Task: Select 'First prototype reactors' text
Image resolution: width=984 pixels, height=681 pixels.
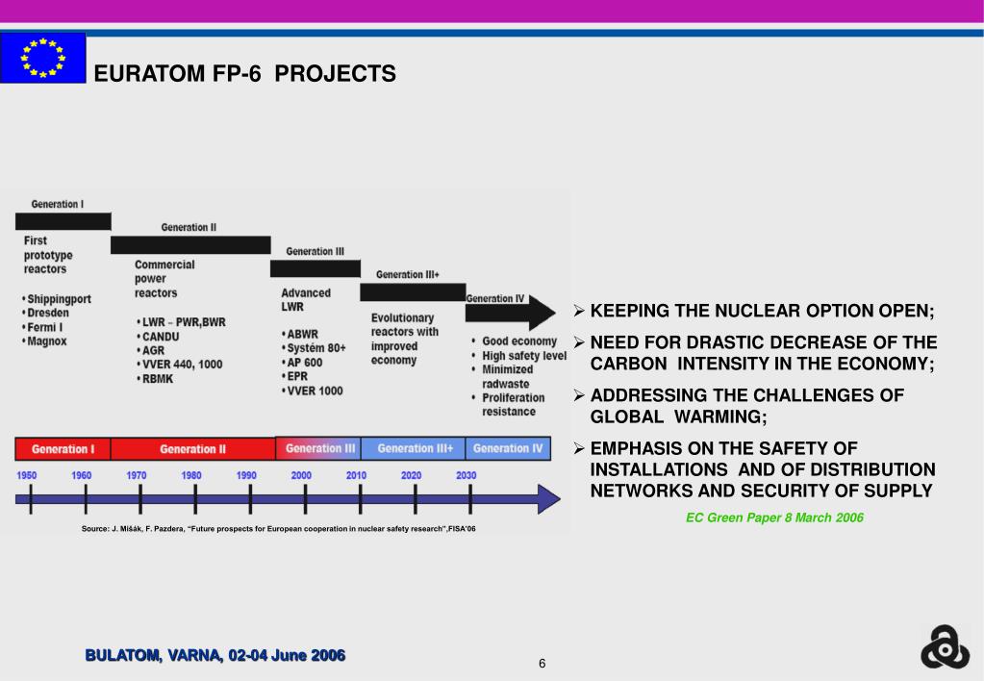Action: click(x=48, y=255)
